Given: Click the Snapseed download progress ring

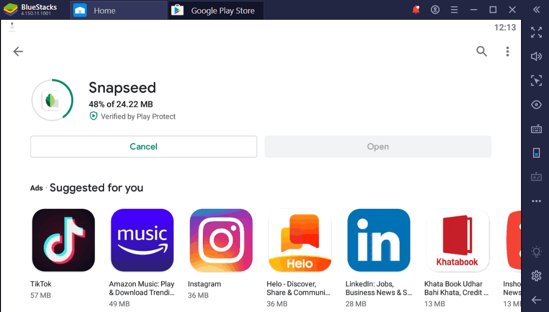Looking at the screenshot, I should [52, 100].
